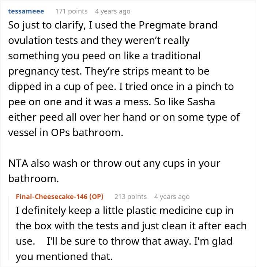The height and width of the screenshot is (267, 256).
Task: Click the 213 points score
Action: pos(131,196)
